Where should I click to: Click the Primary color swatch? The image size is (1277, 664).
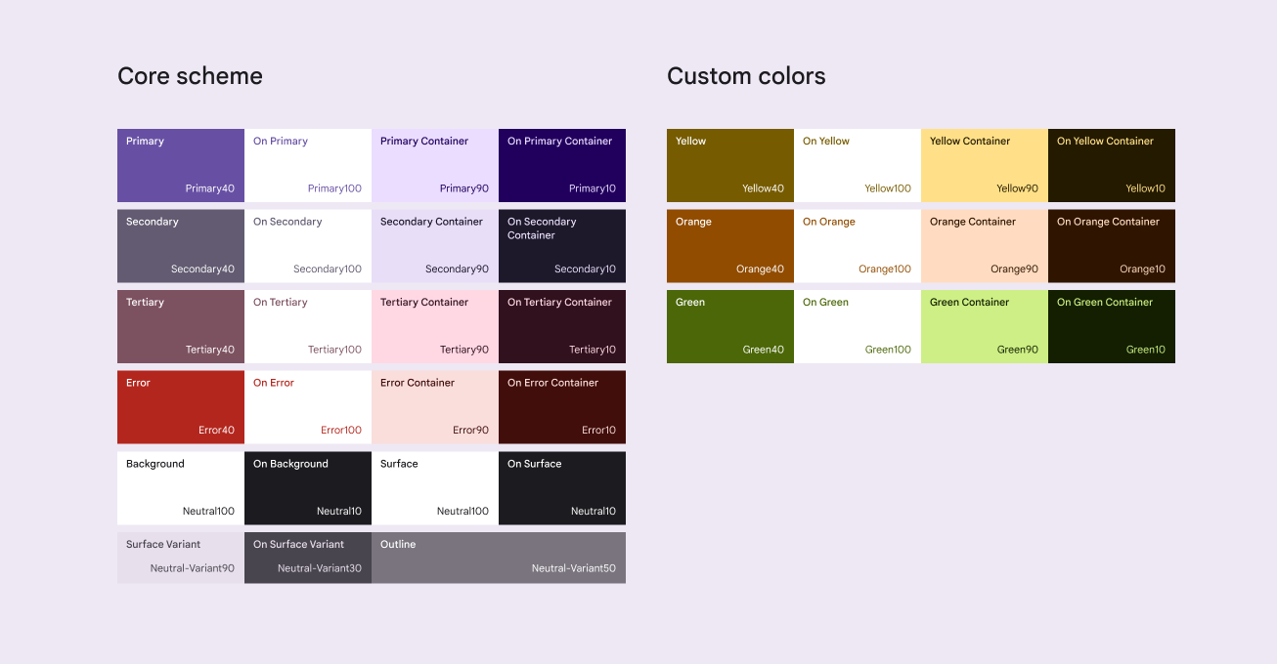[181, 165]
